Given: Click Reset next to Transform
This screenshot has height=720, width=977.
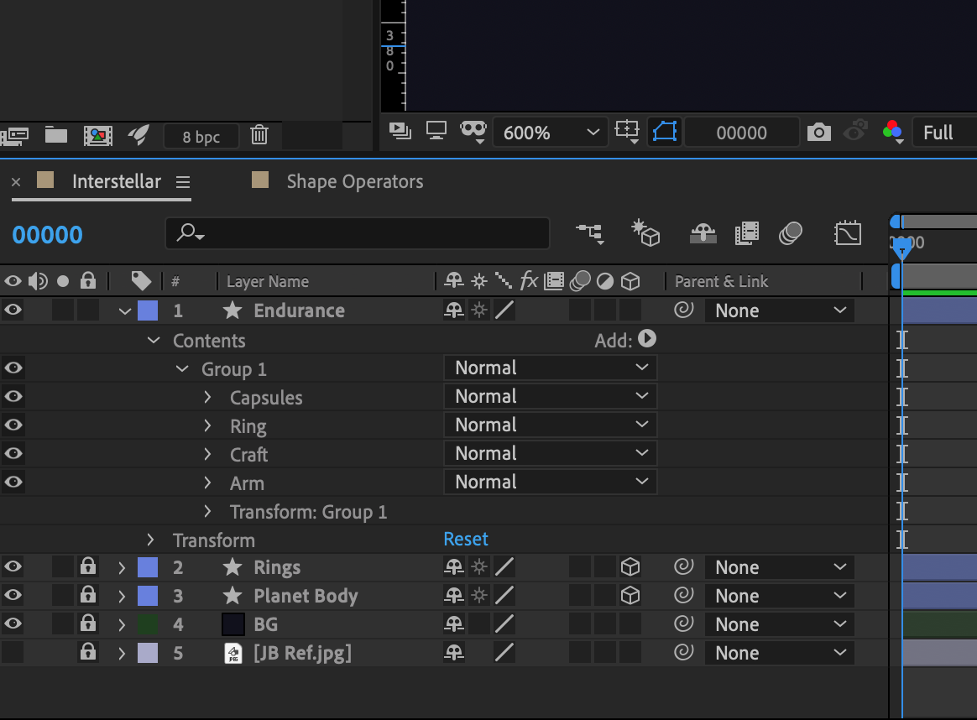Looking at the screenshot, I should click(466, 540).
